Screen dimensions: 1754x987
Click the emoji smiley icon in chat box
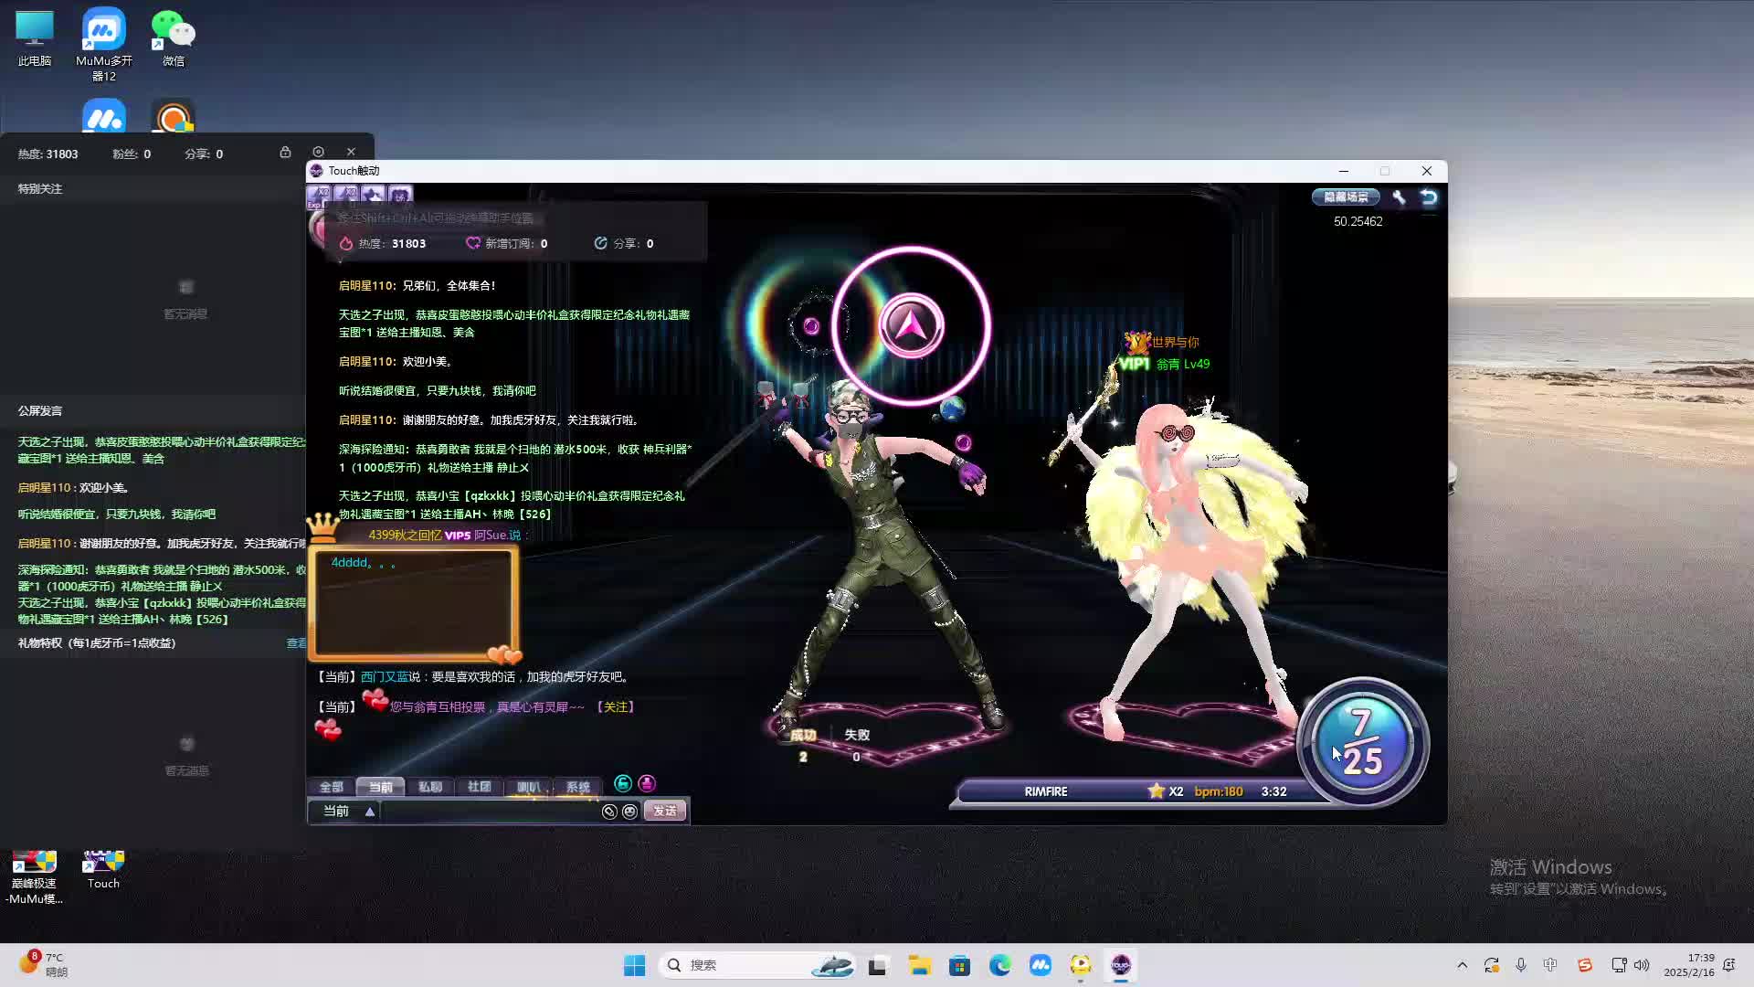click(x=629, y=812)
